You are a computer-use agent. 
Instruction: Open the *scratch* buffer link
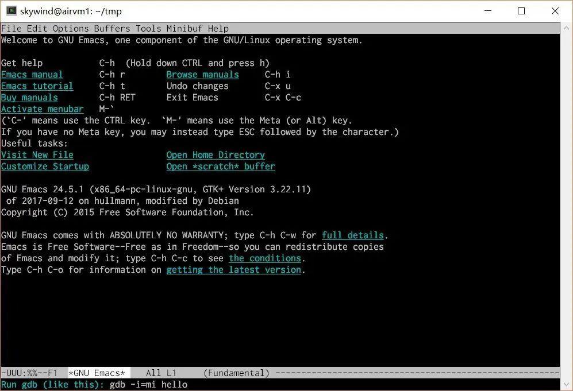pos(221,167)
